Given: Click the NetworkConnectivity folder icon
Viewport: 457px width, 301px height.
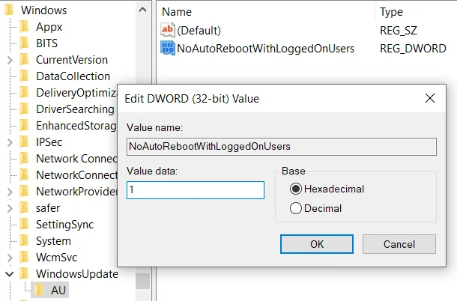Looking at the screenshot, I should click(24, 174).
